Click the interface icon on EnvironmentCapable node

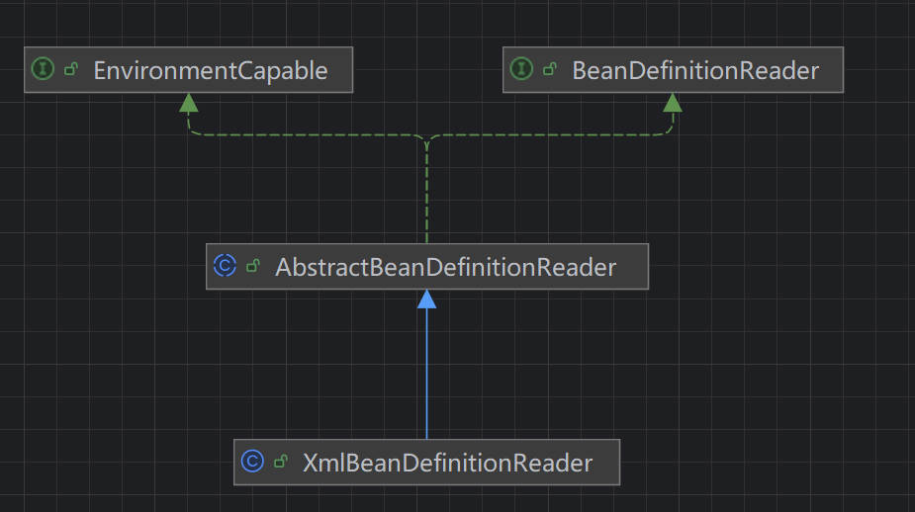click(43, 69)
